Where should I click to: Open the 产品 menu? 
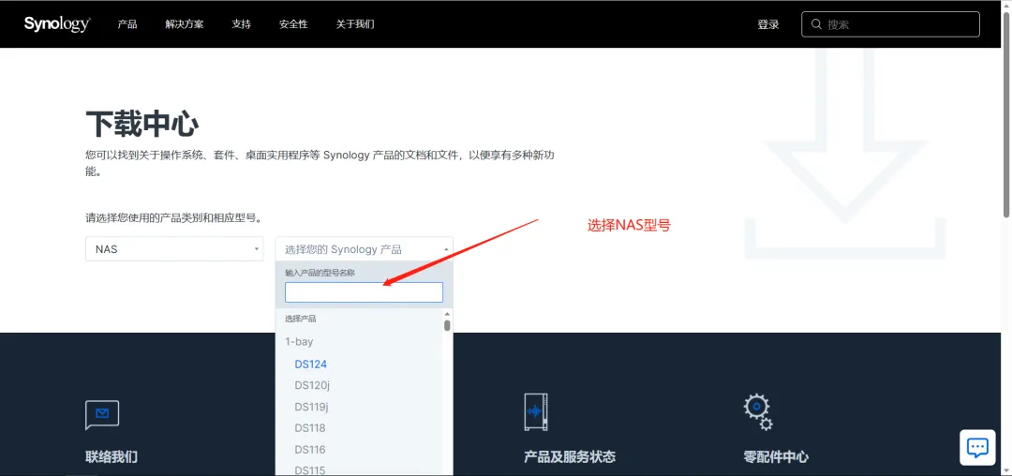tap(127, 24)
